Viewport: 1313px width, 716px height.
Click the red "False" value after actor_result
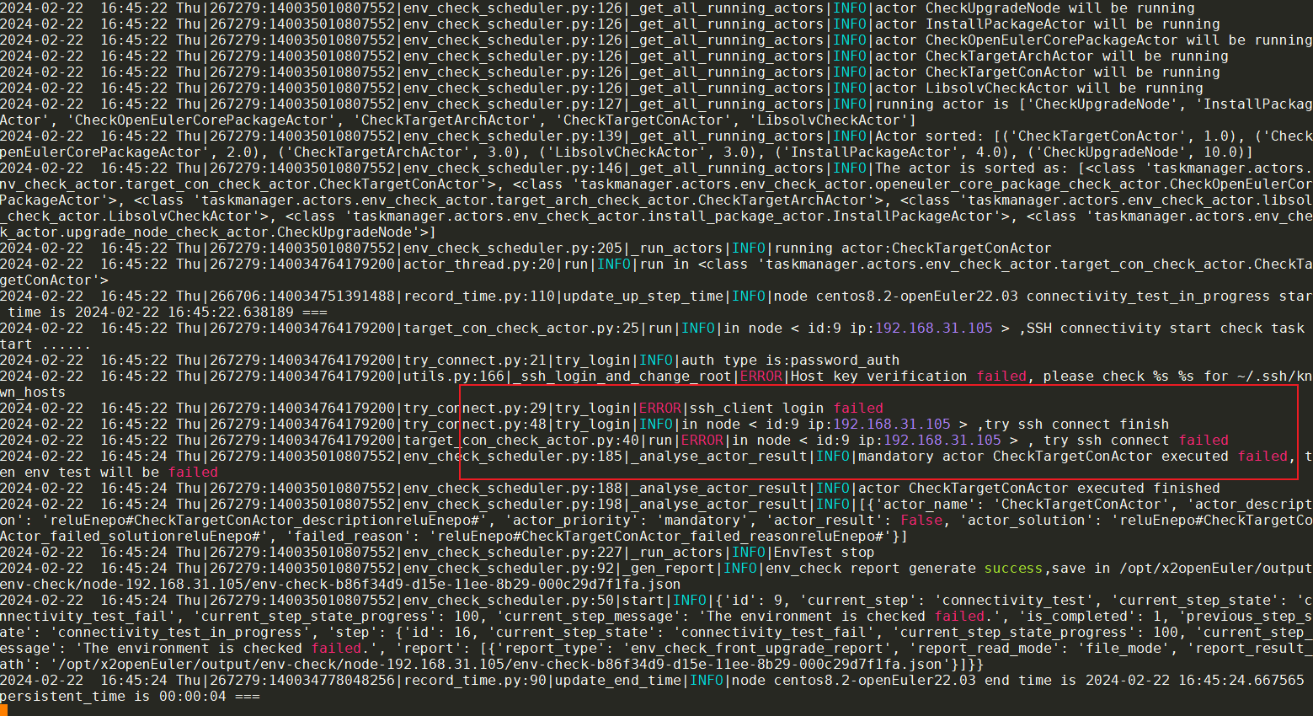[x=921, y=521]
